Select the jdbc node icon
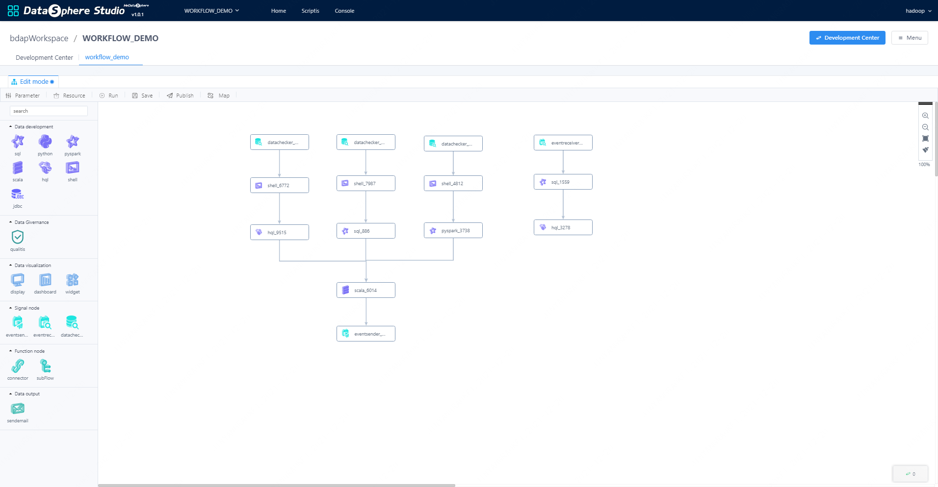This screenshot has height=487, width=938. tap(18, 194)
